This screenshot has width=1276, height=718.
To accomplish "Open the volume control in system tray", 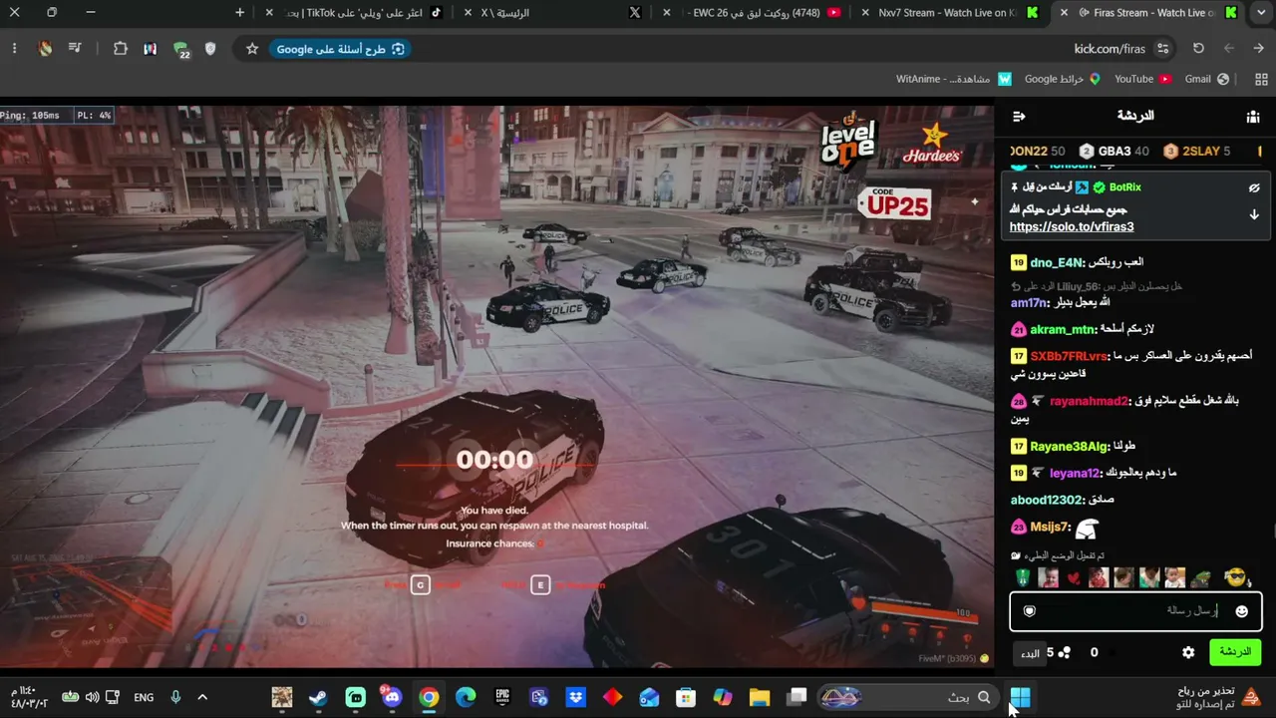I will [x=92, y=697].
